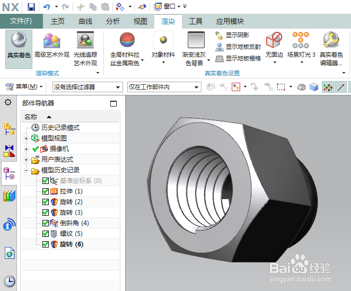The image size is (351, 291).
Task: Click the Paste clipboard icon
Action: (105, 7)
